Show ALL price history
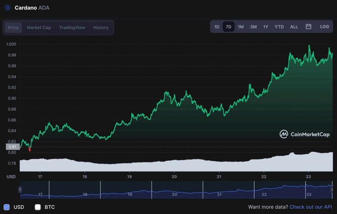The image size is (337, 214). tap(294, 27)
